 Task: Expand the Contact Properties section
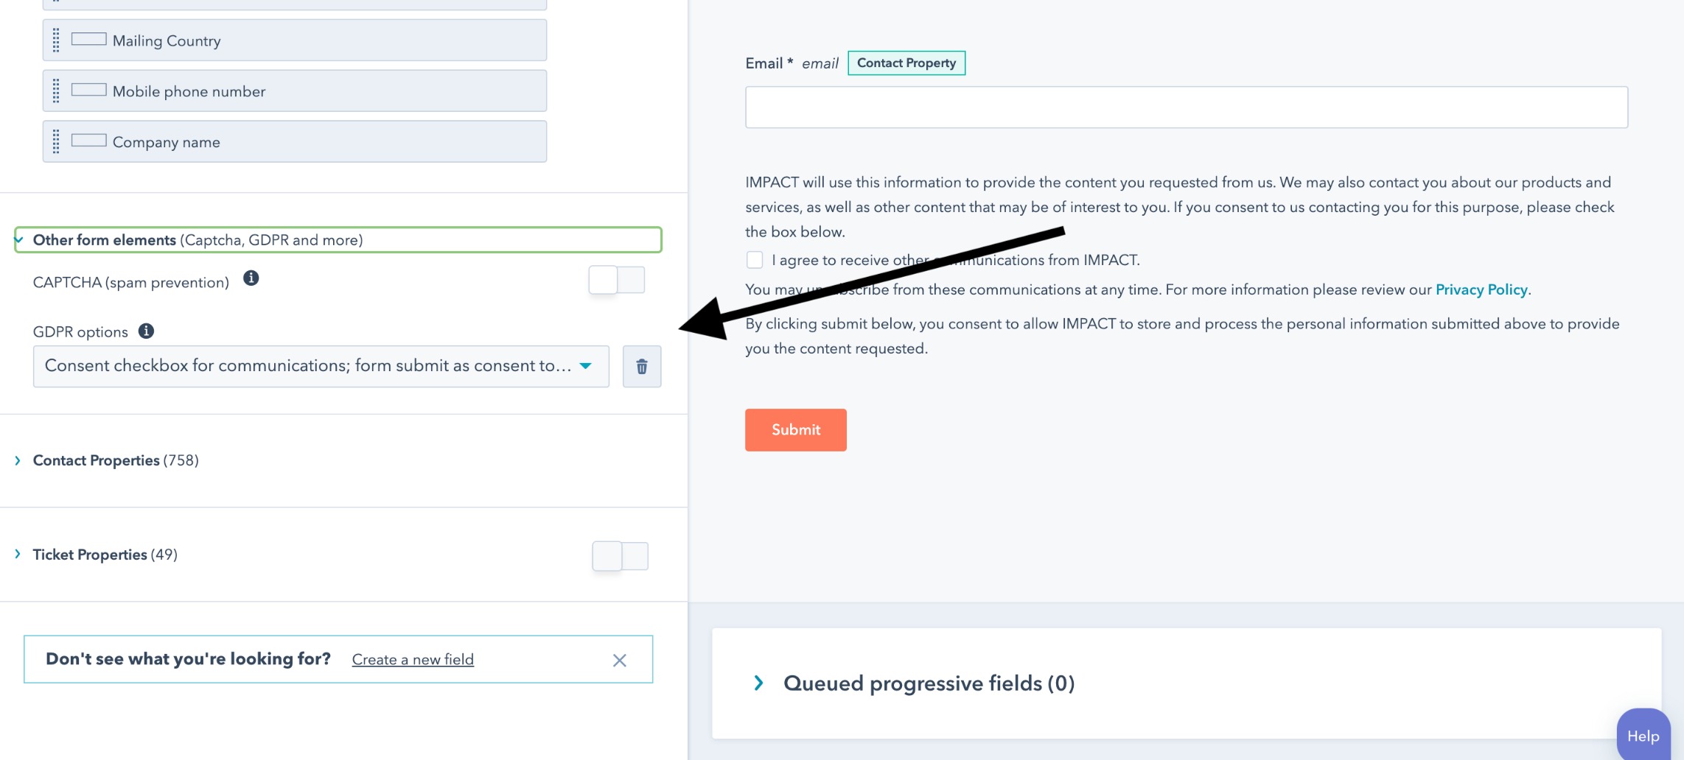coord(18,460)
